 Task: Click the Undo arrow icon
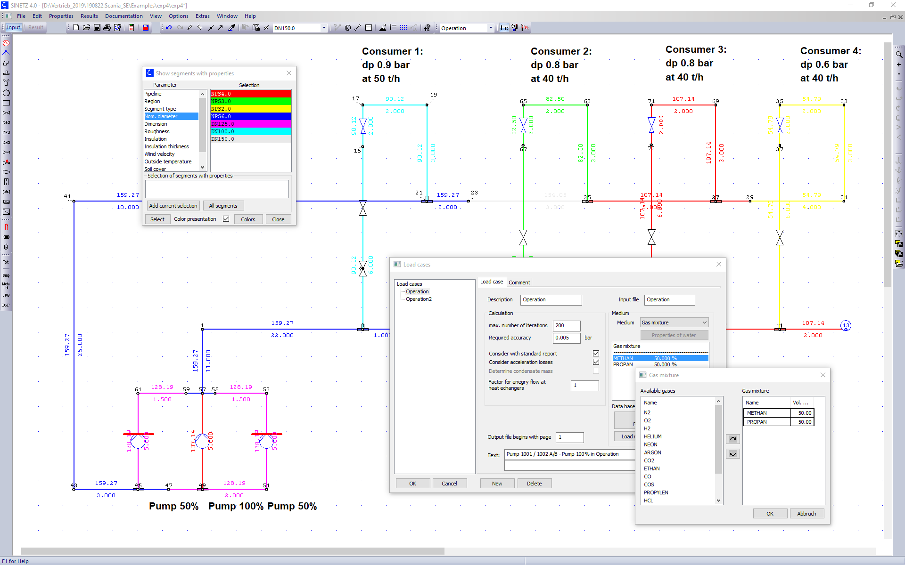(169, 28)
